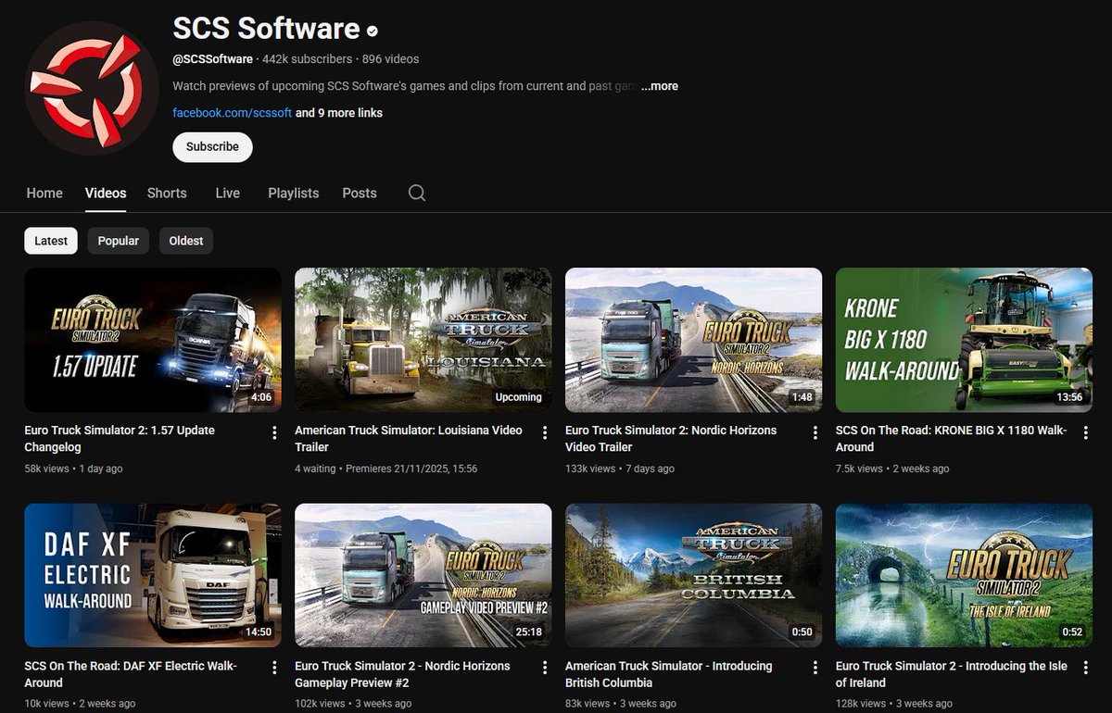This screenshot has width=1112, height=713.
Task: Click the '128k views' text
Action: click(861, 704)
